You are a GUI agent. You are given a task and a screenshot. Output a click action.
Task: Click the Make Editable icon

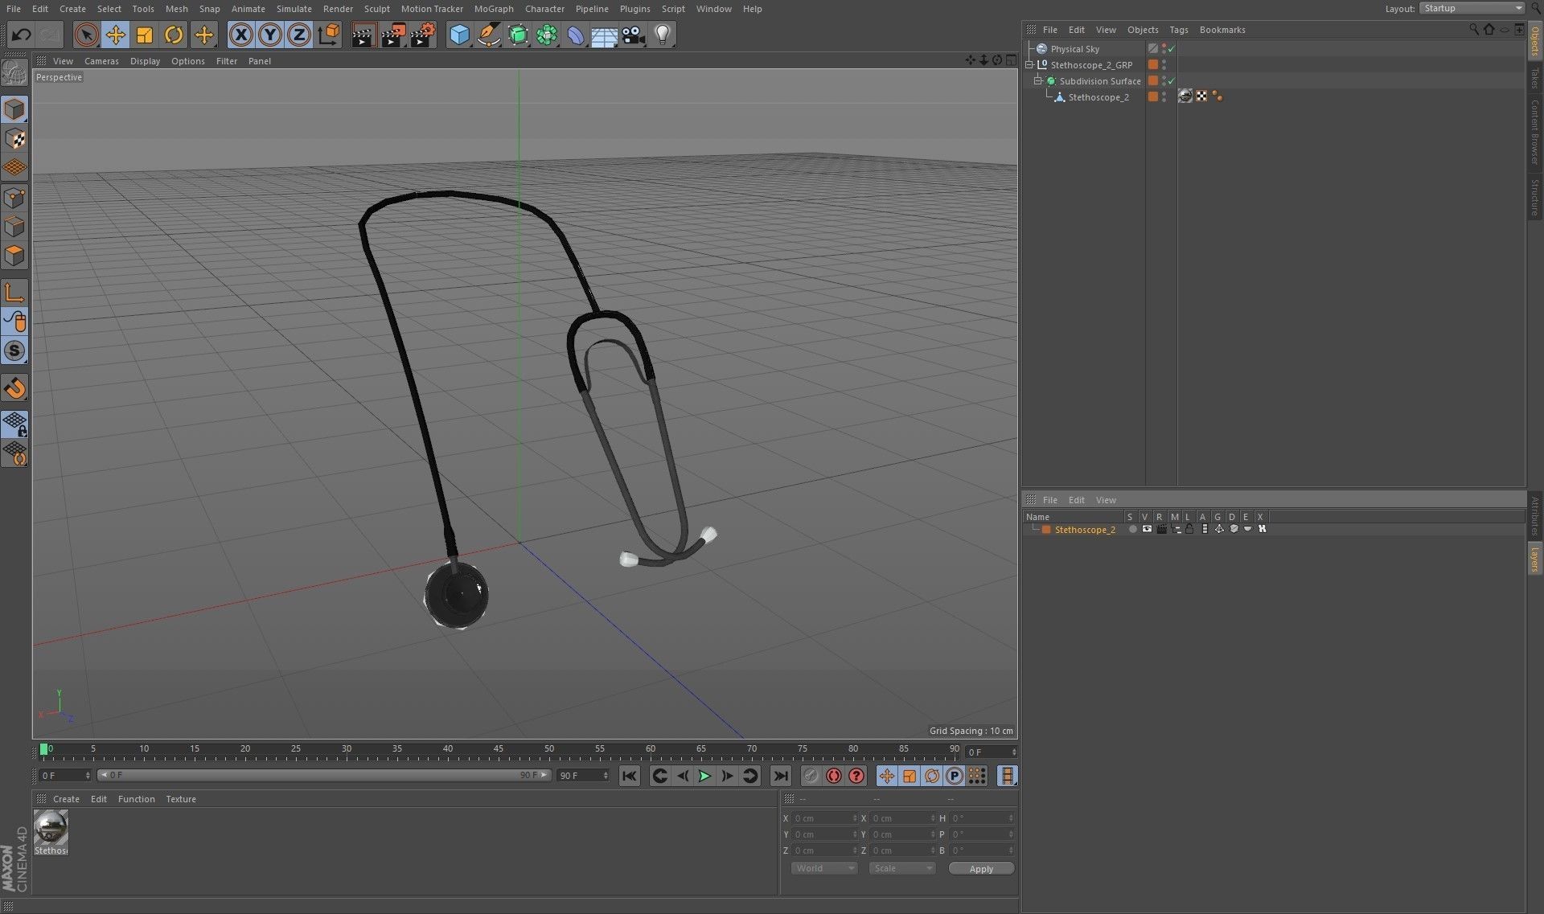14,74
